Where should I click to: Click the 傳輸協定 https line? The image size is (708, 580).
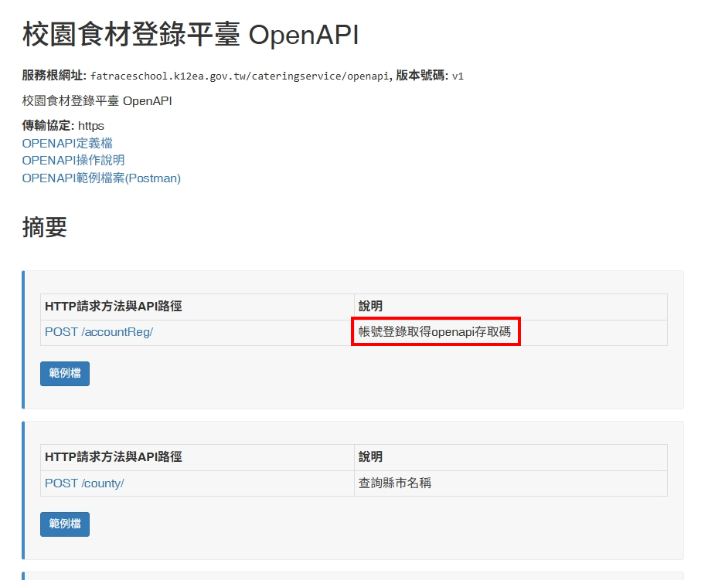(63, 125)
